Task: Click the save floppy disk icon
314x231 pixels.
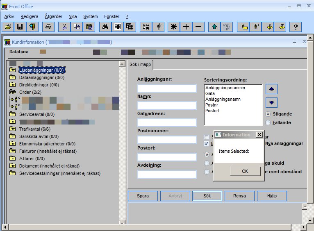Action: point(20,27)
